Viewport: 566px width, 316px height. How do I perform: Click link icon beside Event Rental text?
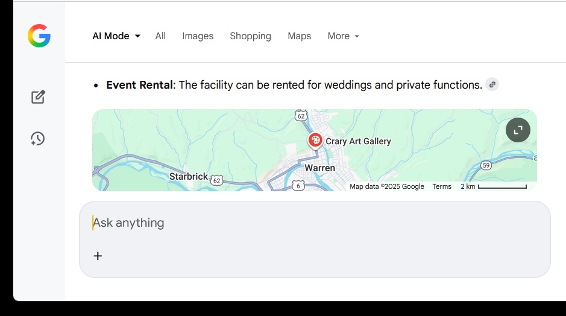(x=492, y=85)
